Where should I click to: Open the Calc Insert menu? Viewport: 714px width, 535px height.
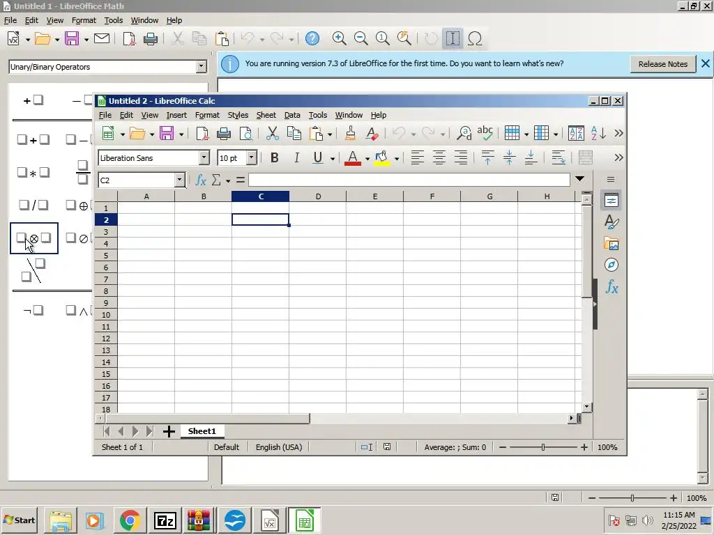(x=176, y=115)
